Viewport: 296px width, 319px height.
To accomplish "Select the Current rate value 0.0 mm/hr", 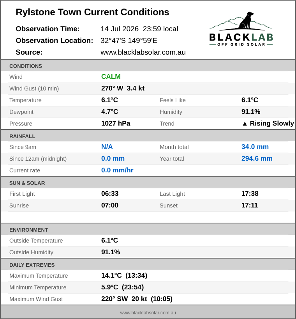I will click(x=117, y=170).
